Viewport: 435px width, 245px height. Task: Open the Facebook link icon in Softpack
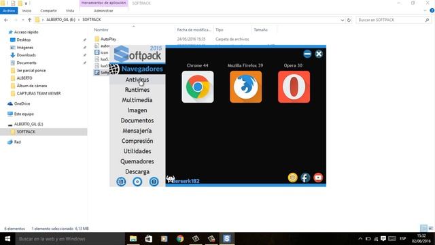click(x=305, y=178)
